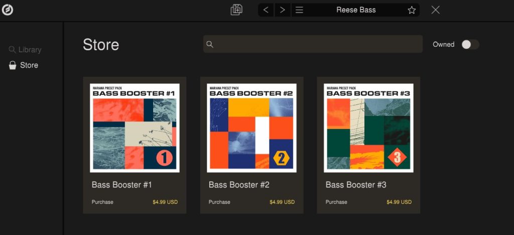Favorite the Reese Bass preset with star
The width and height of the screenshot is (514, 235).
tap(412, 10)
